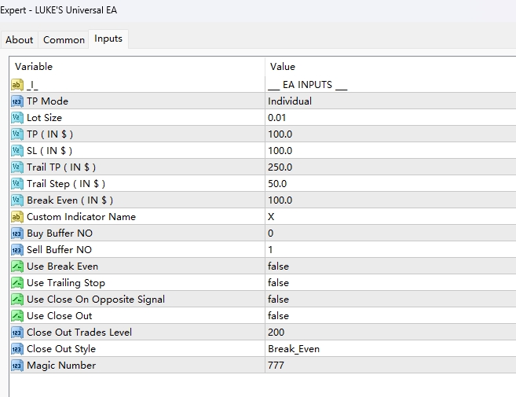Switch to the About tab
This screenshot has width=516, height=397.
pyautogui.click(x=20, y=39)
